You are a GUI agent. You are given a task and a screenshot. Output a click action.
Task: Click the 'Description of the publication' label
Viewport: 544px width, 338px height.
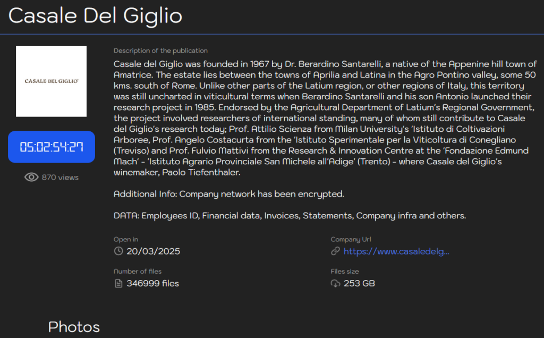(x=160, y=50)
